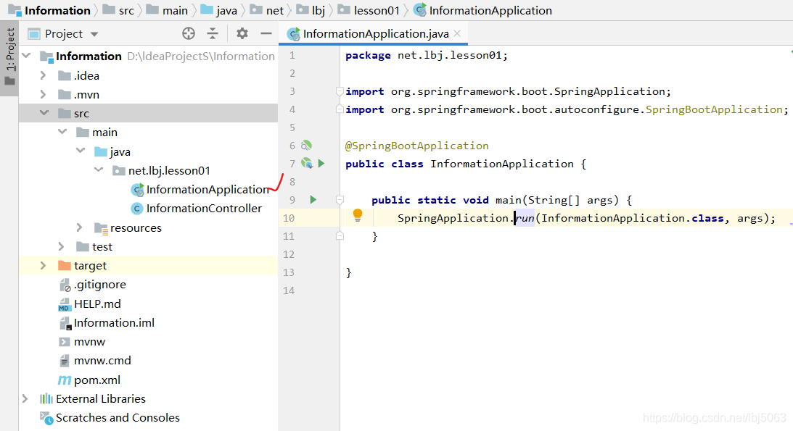This screenshot has height=431, width=793.
Task: Click line number 14 in the gutter
Action: (289, 290)
